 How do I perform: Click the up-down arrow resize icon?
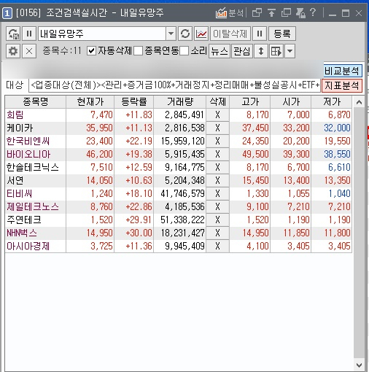tap(261, 51)
